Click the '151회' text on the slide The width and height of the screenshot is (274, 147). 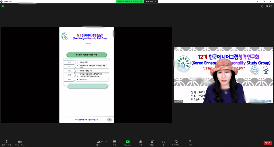pyautogui.click(x=88, y=43)
